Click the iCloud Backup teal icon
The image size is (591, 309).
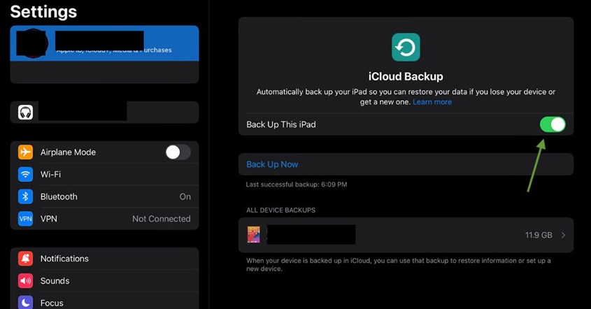pos(406,47)
